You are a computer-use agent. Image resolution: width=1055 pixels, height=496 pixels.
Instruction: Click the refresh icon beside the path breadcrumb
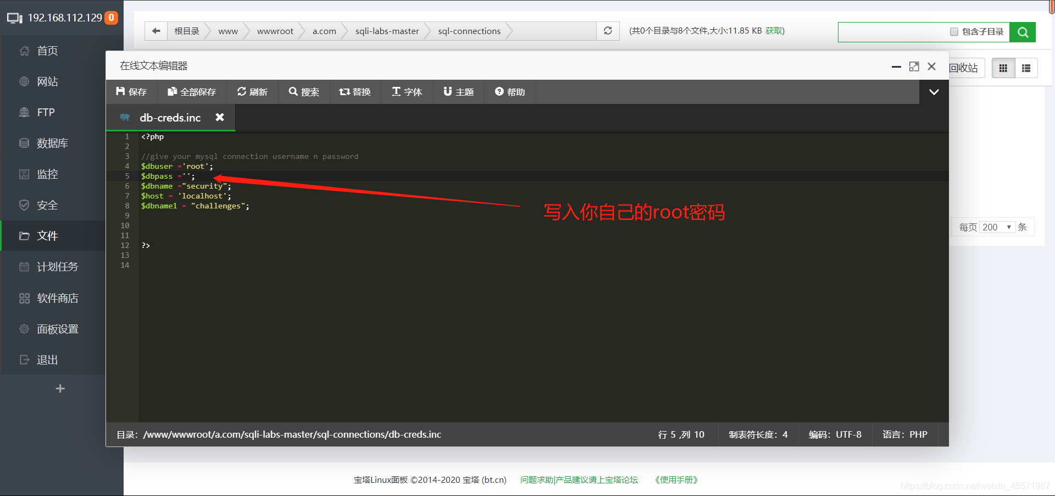[x=608, y=31]
